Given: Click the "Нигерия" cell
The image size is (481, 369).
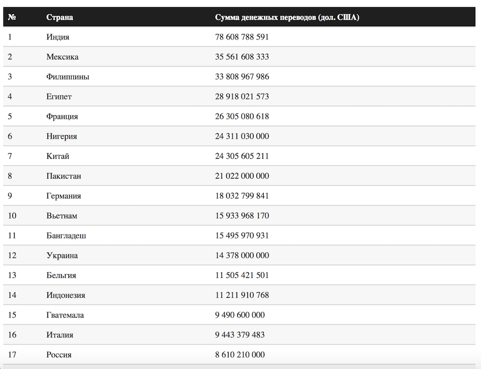Looking at the screenshot, I should coord(62,136).
